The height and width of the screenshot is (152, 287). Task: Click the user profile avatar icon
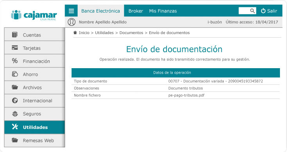click(72, 22)
